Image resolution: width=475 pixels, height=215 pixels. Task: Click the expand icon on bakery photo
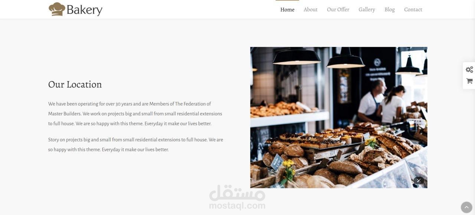tap(419, 180)
